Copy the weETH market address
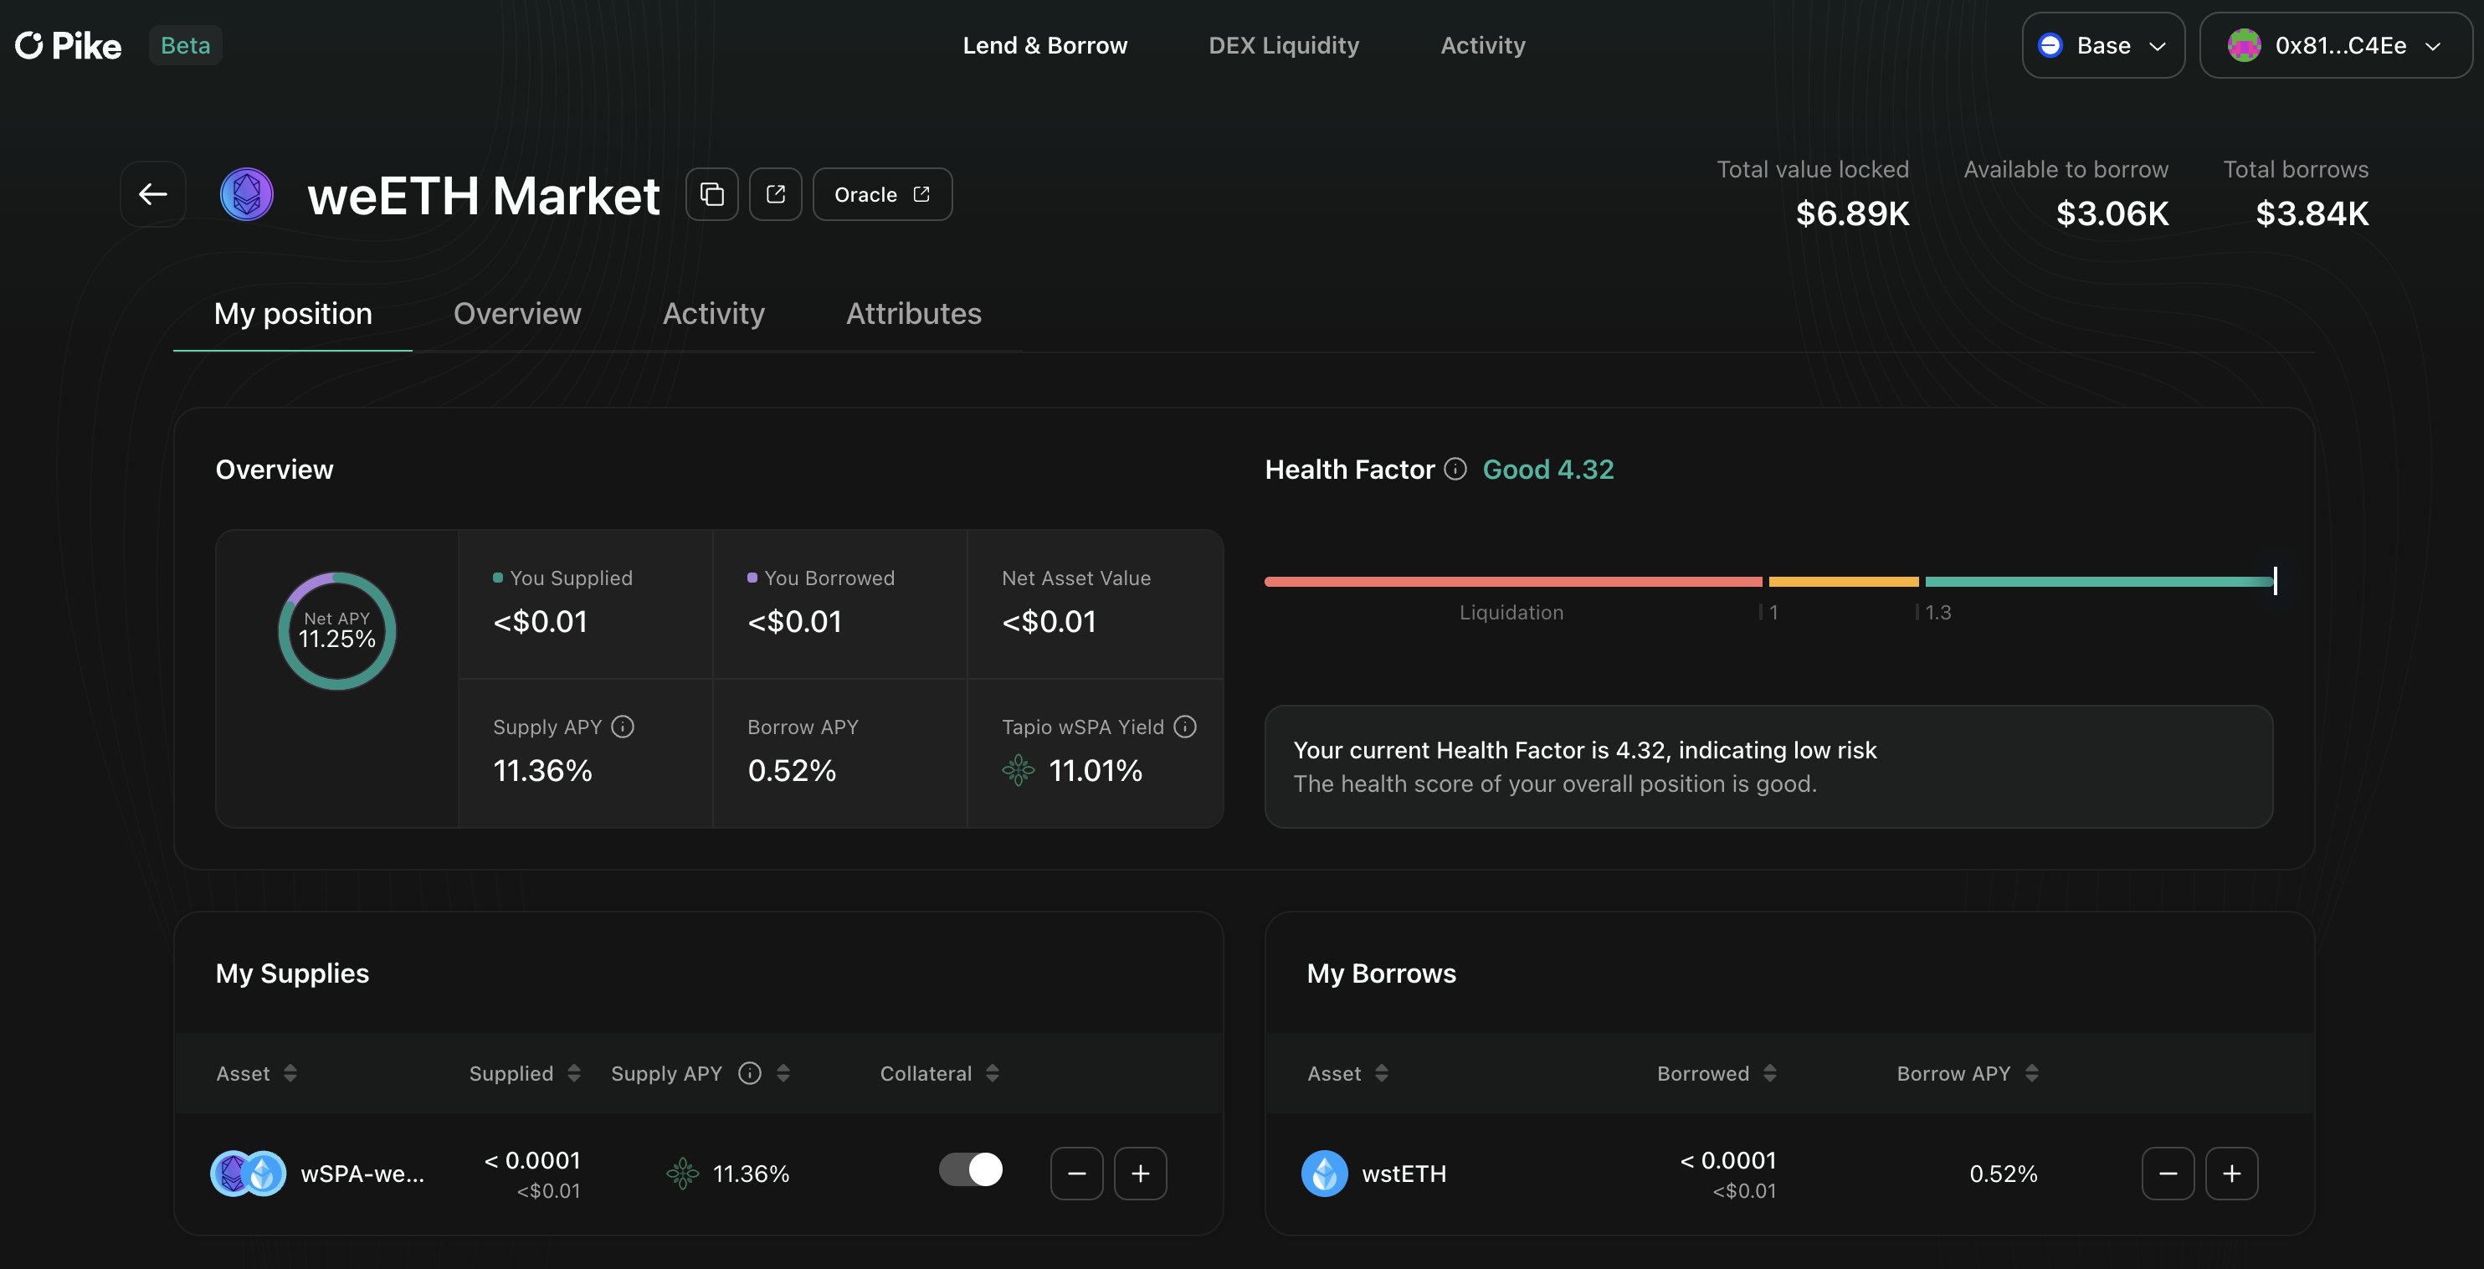Image resolution: width=2484 pixels, height=1269 pixels. tap(711, 195)
